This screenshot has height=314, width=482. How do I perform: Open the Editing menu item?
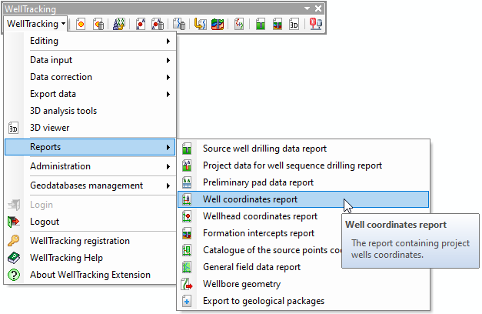coord(90,41)
